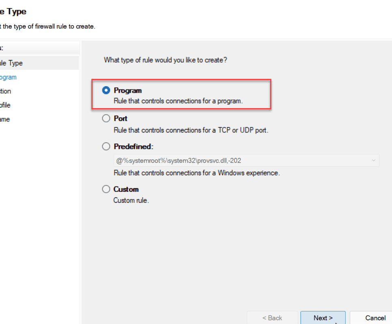
Task: Click the Back button
Action: point(272,318)
